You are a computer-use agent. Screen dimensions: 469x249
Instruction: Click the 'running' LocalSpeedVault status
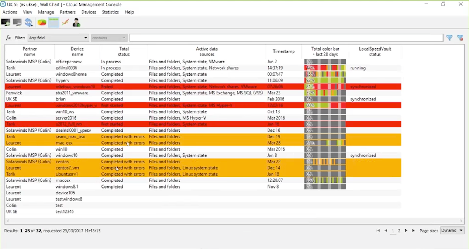358,68
